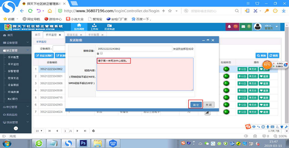Open the envelope messages icon
The width and height of the screenshot is (289, 148).
point(243,27)
